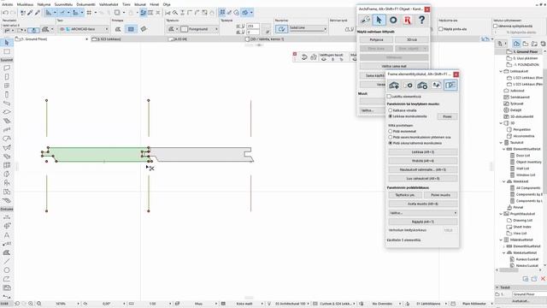Click the ArchiFrame circle icon
547x308 pixels.
[393, 20]
